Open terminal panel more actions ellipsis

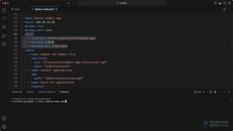tap(220, 92)
